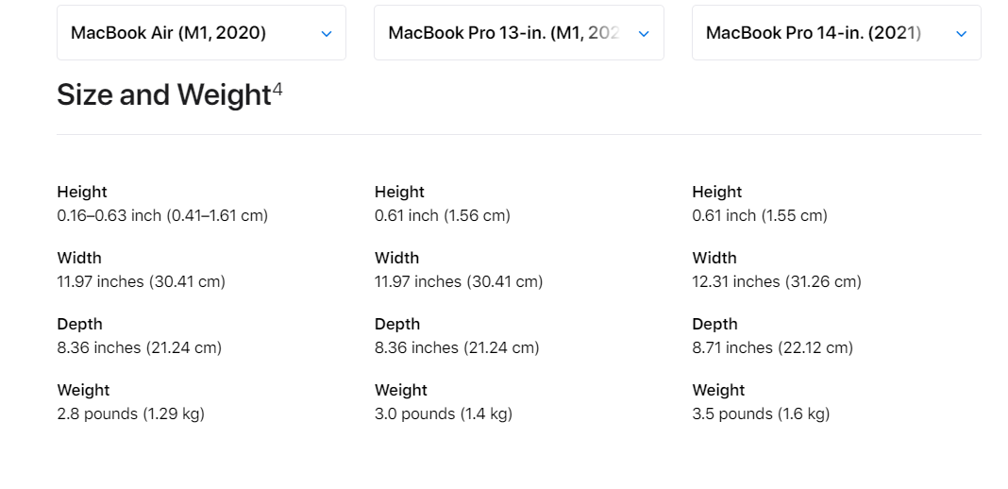This screenshot has height=489, width=1008.
Task: Click the 3.5 pounds weight value
Action: (x=761, y=413)
